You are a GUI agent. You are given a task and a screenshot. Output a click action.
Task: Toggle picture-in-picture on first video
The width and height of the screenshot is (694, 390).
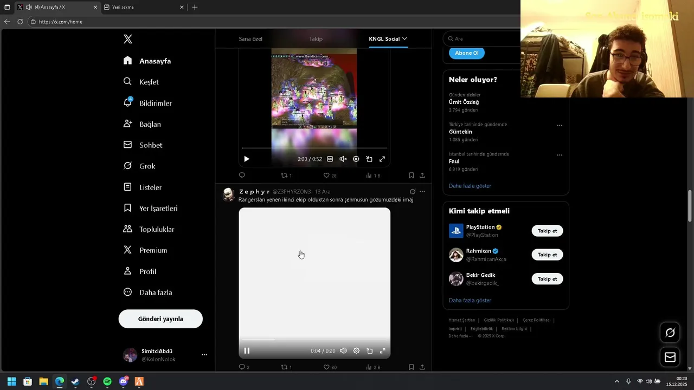point(369,159)
